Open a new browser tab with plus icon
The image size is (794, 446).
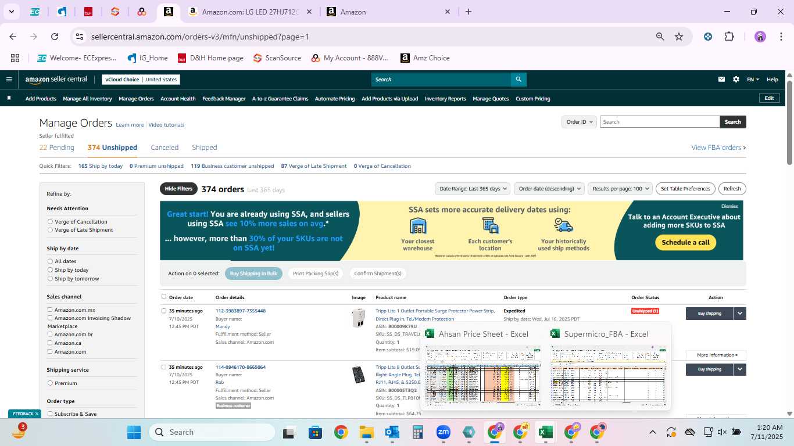[468, 12]
